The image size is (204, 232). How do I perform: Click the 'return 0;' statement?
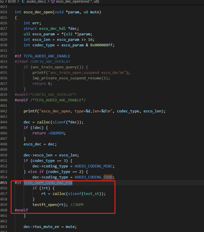coord(42,84)
